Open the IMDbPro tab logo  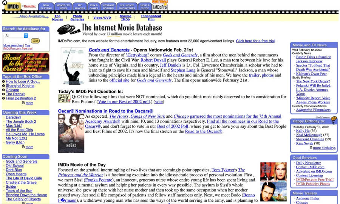(160, 7)
